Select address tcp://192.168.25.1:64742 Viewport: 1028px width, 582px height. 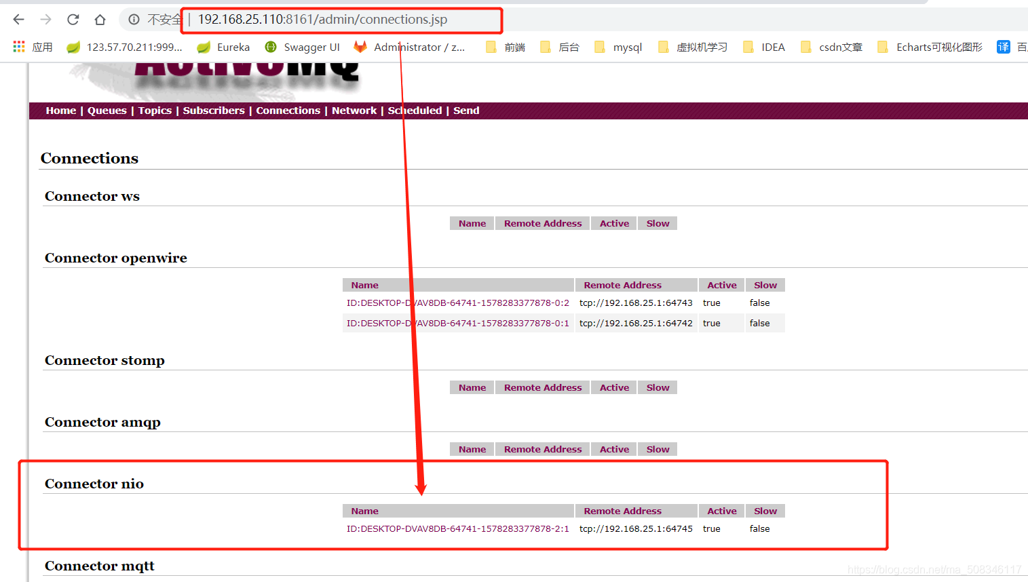[636, 324]
